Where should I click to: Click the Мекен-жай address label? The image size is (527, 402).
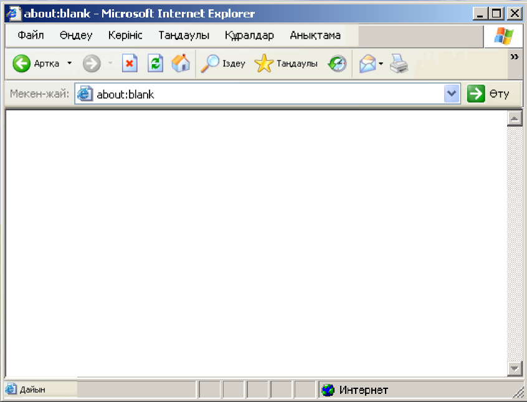click(x=39, y=93)
